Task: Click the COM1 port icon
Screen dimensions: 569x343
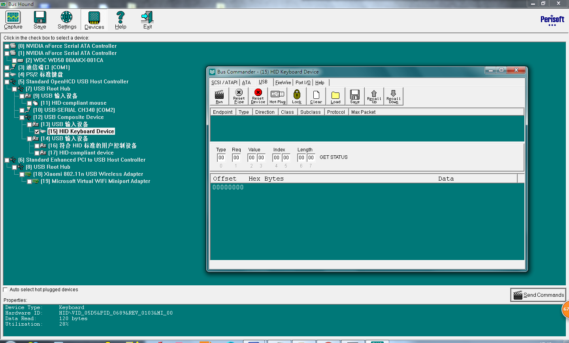Action: tap(13, 68)
